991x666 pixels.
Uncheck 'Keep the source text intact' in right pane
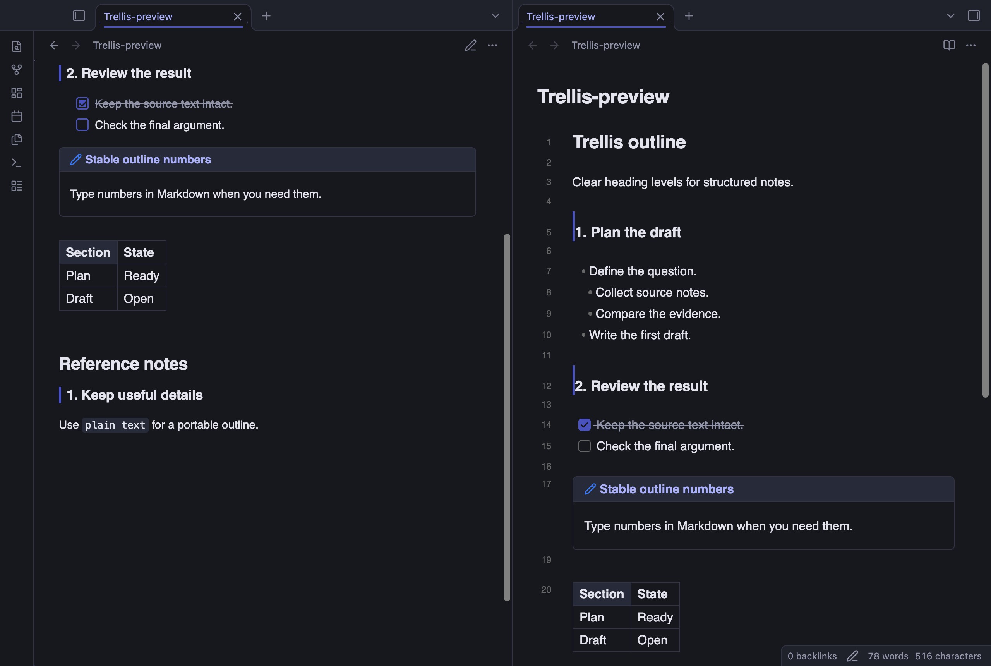pos(584,425)
